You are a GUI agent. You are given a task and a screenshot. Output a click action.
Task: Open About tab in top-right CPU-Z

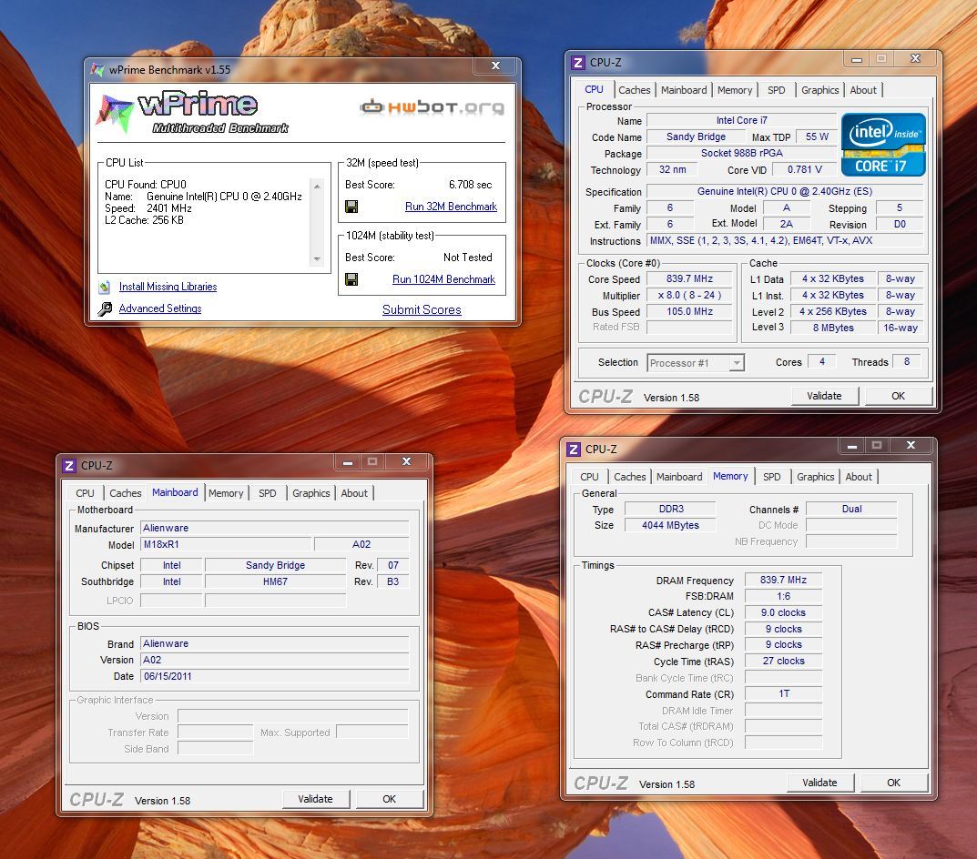[863, 90]
